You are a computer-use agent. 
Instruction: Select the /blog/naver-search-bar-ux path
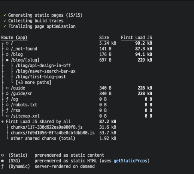[46, 71]
